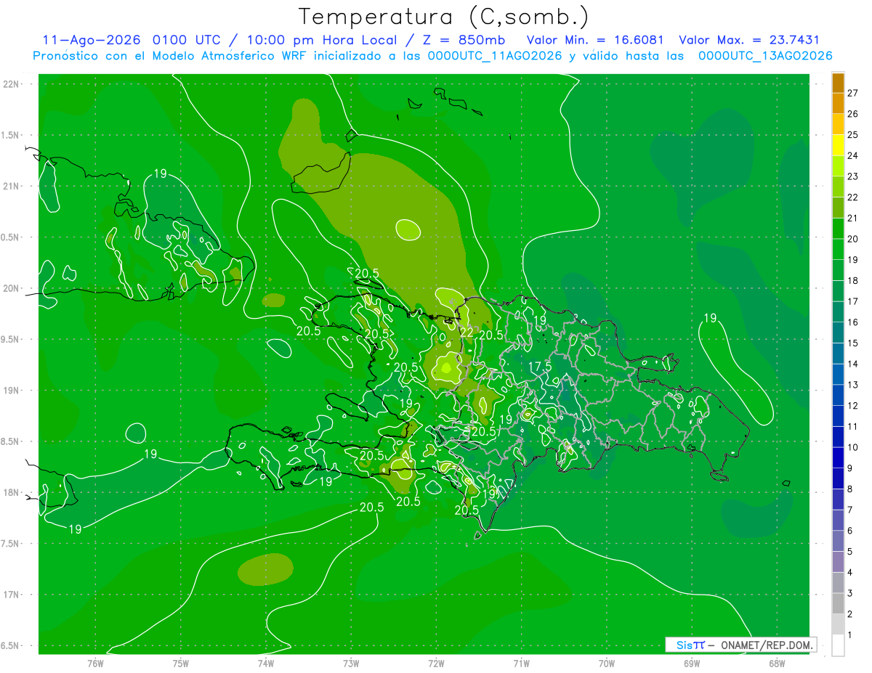The height and width of the screenshot is (673, 872).
Task: Select the green legend swatch between 20 and 21
Action: 838,229
